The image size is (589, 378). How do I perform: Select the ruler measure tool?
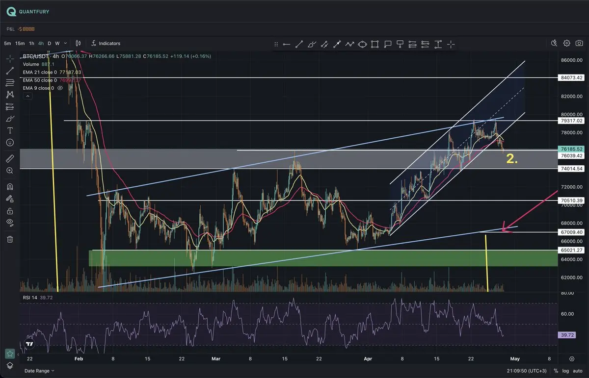click(x=10, y=158)
